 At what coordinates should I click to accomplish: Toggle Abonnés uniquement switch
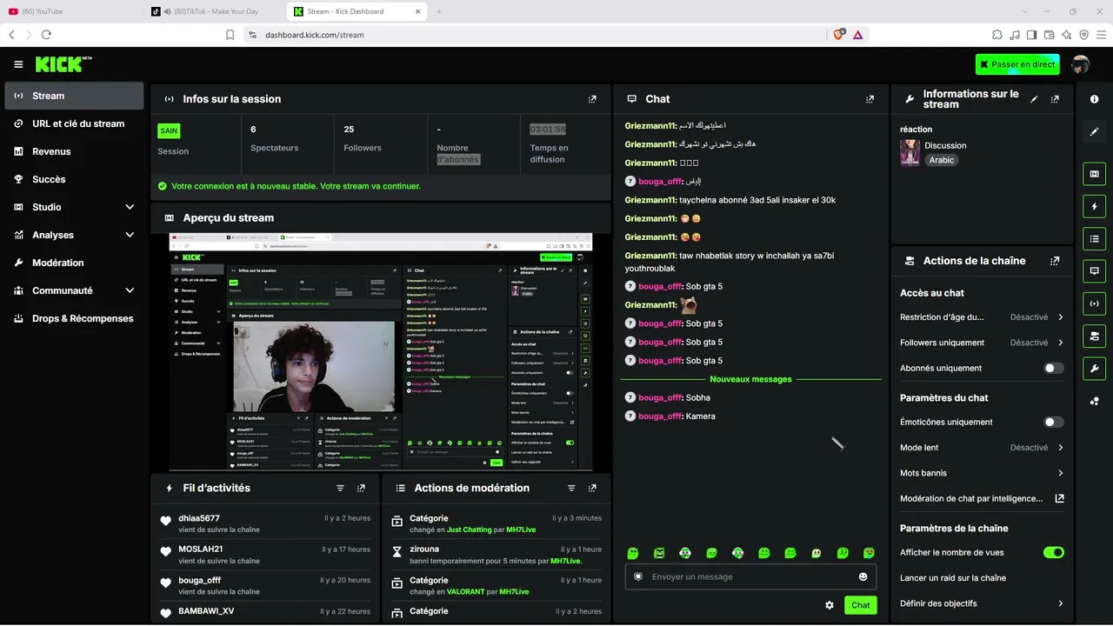1053,368
